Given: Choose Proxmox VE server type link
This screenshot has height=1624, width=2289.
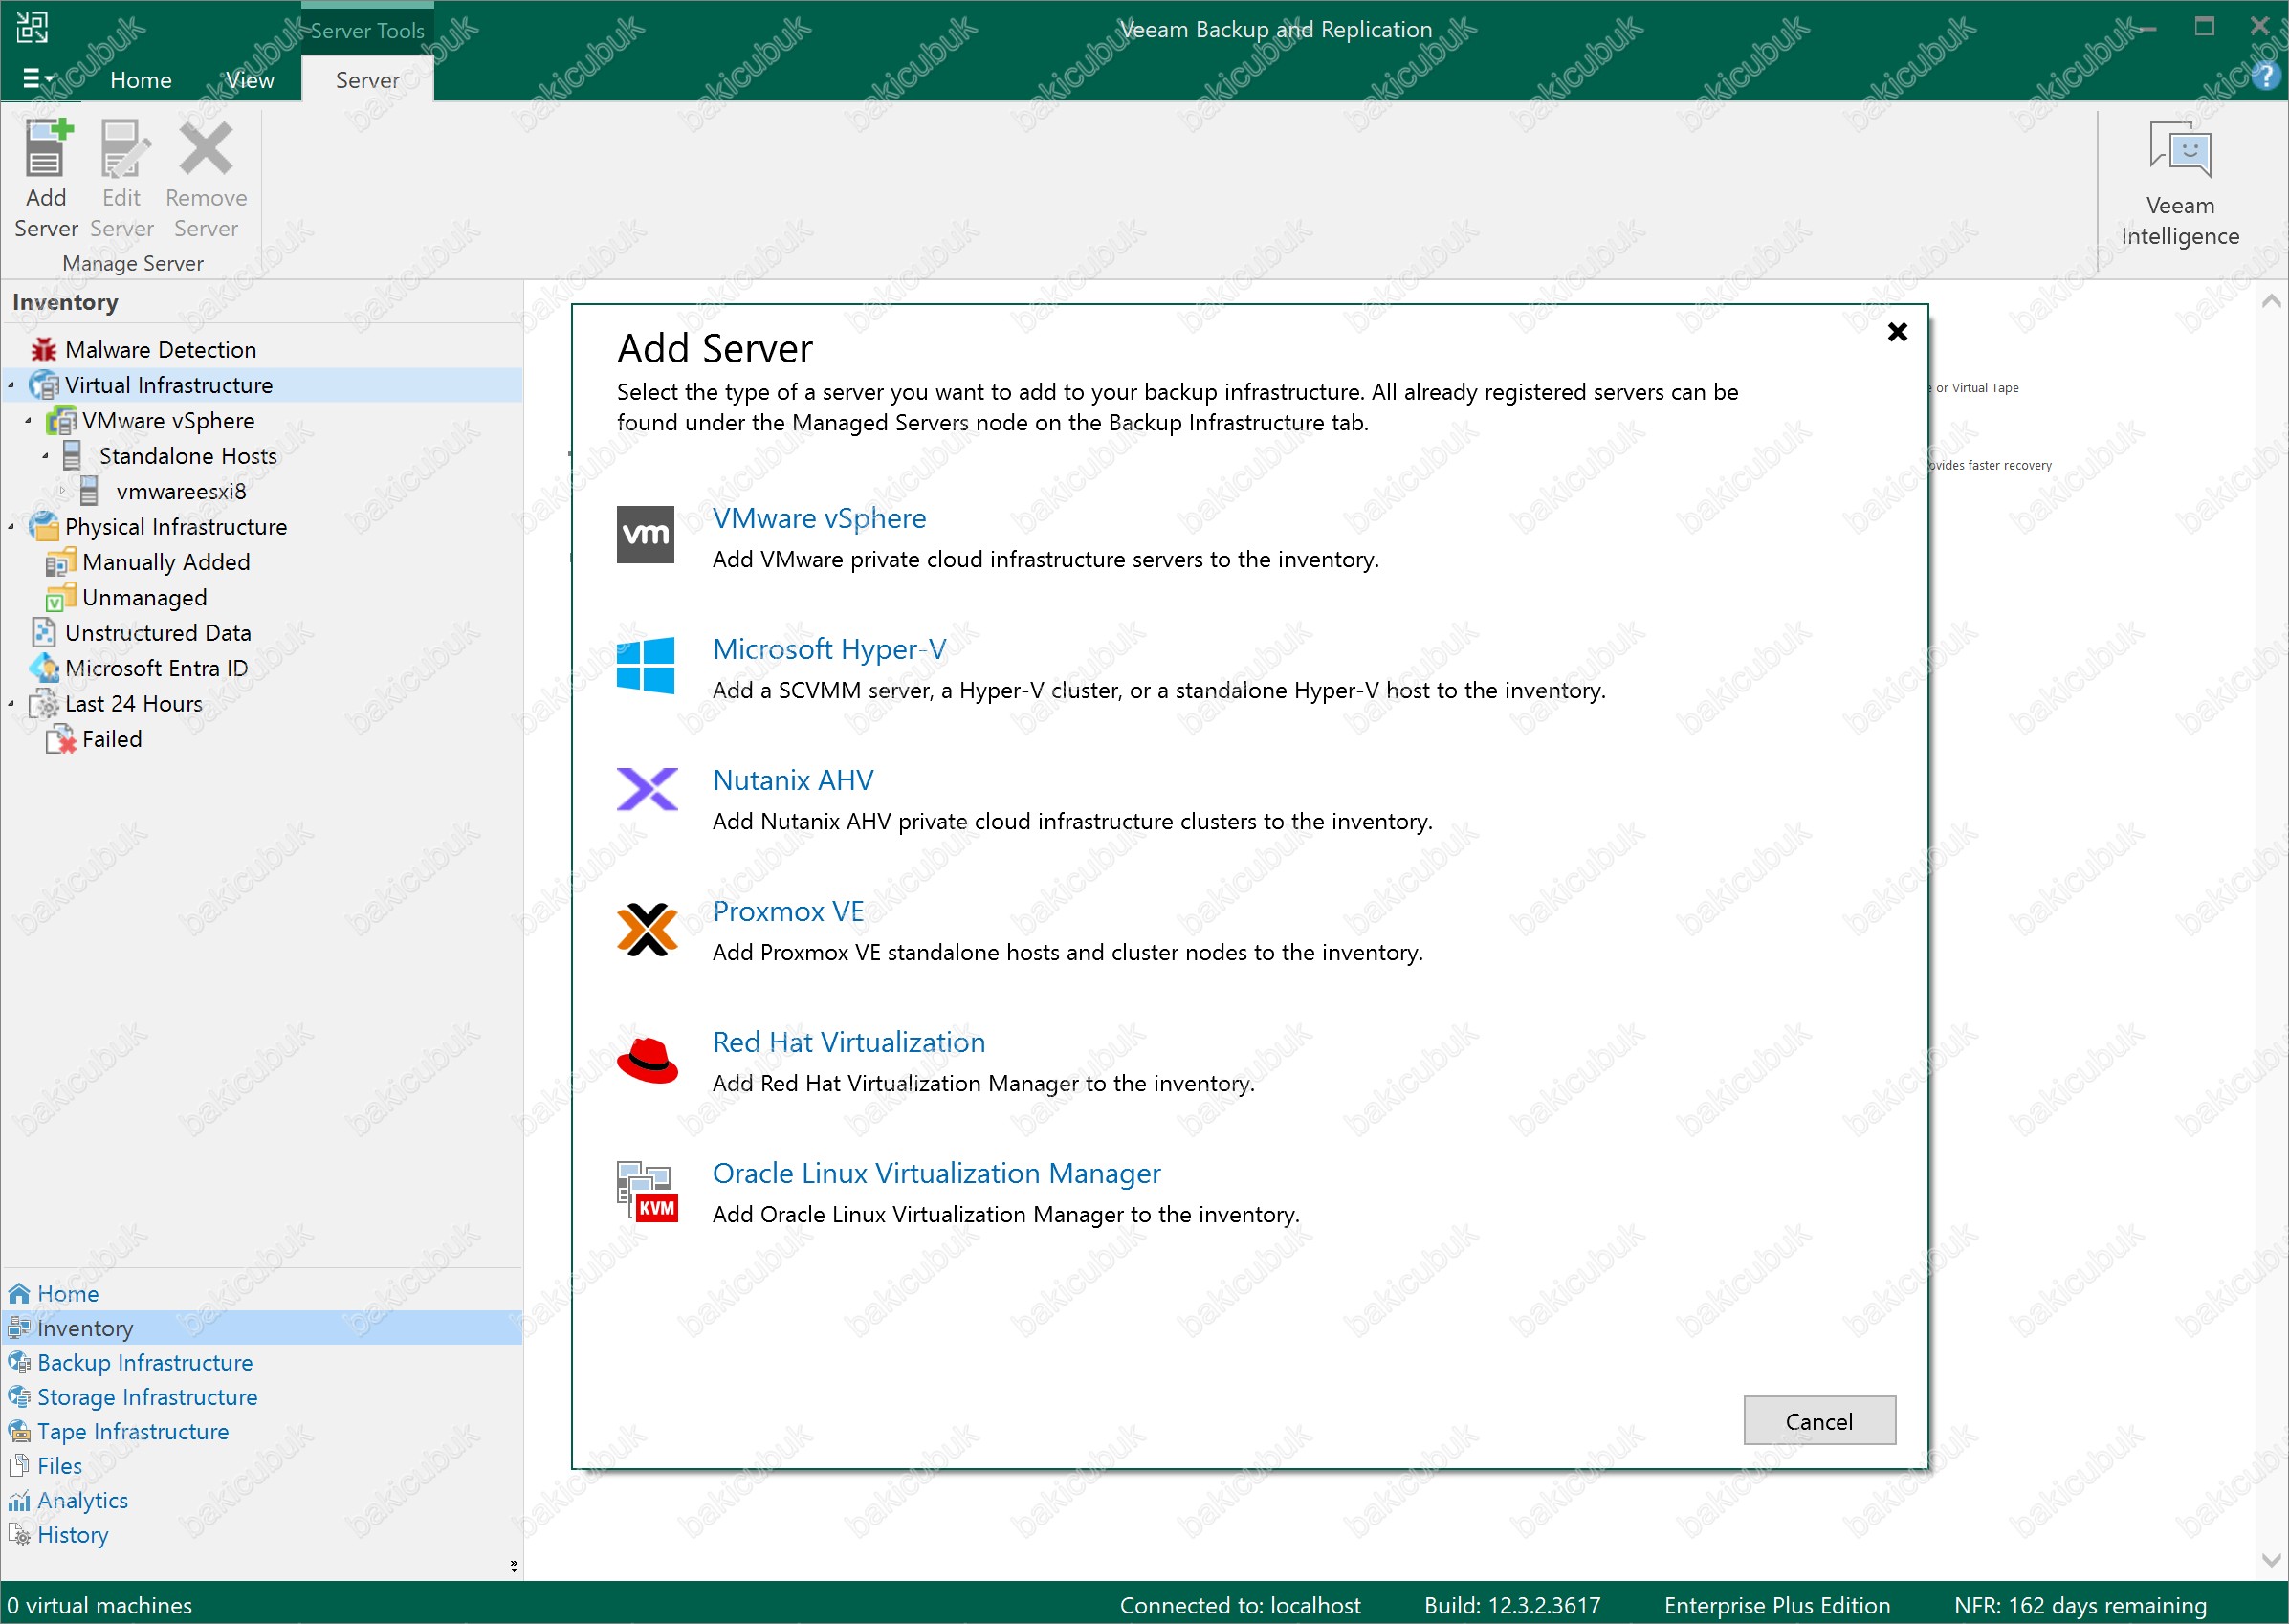Looking at the screenshot, I should pos(788,911).
